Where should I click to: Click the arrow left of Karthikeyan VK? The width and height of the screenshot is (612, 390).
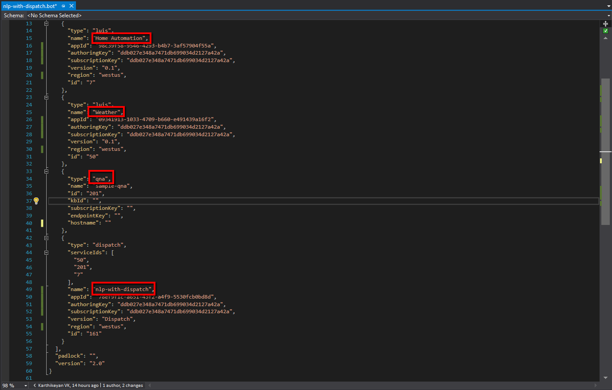[35, 386]
